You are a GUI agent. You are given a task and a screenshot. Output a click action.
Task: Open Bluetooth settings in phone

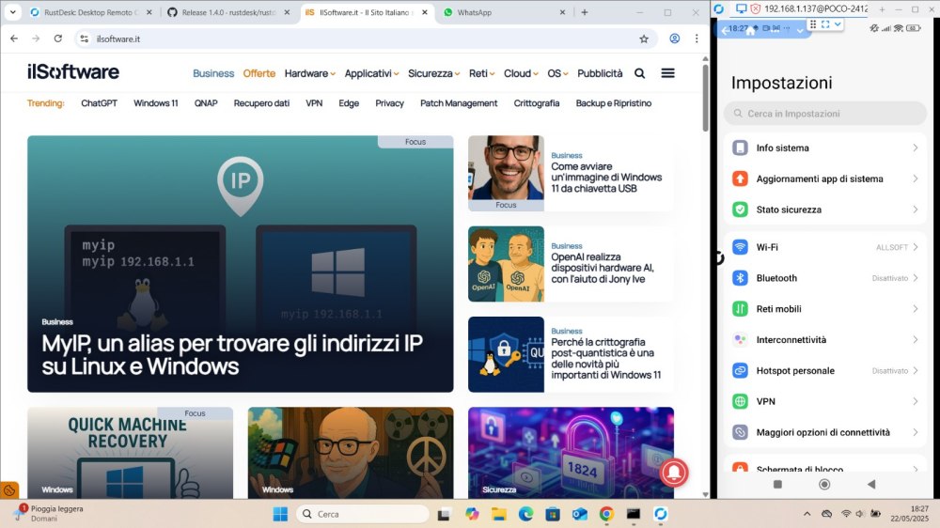(x=825, y=278)
